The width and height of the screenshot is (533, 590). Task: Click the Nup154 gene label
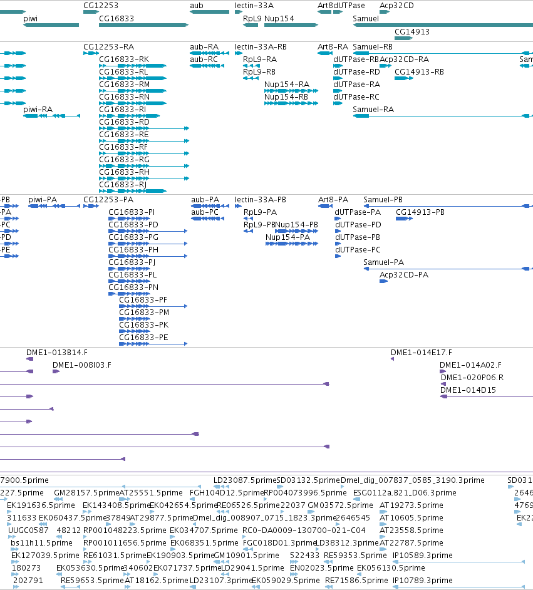(279, 19)
